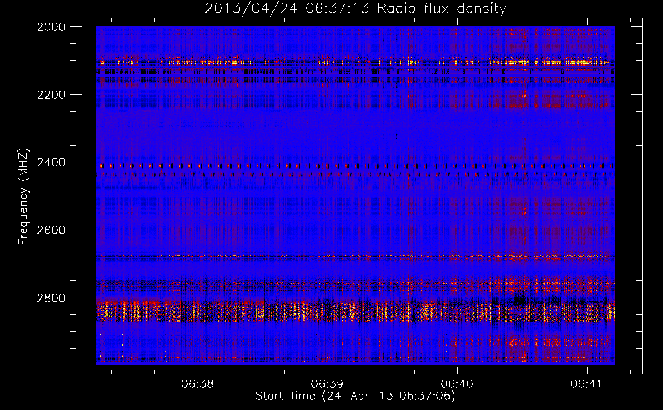
Task: Click the 2200 frequency tick label
Action: [x=51, y=95]
